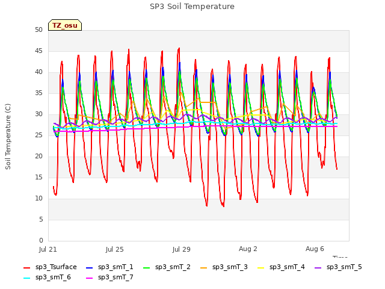Click the 5 y-axis tick label
Screen dimensions: 385x289
click(x=41, y=219)
